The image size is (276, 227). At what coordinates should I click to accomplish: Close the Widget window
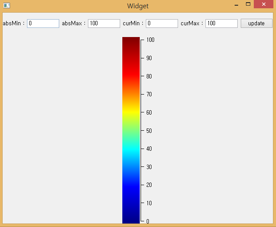point(263,4)
